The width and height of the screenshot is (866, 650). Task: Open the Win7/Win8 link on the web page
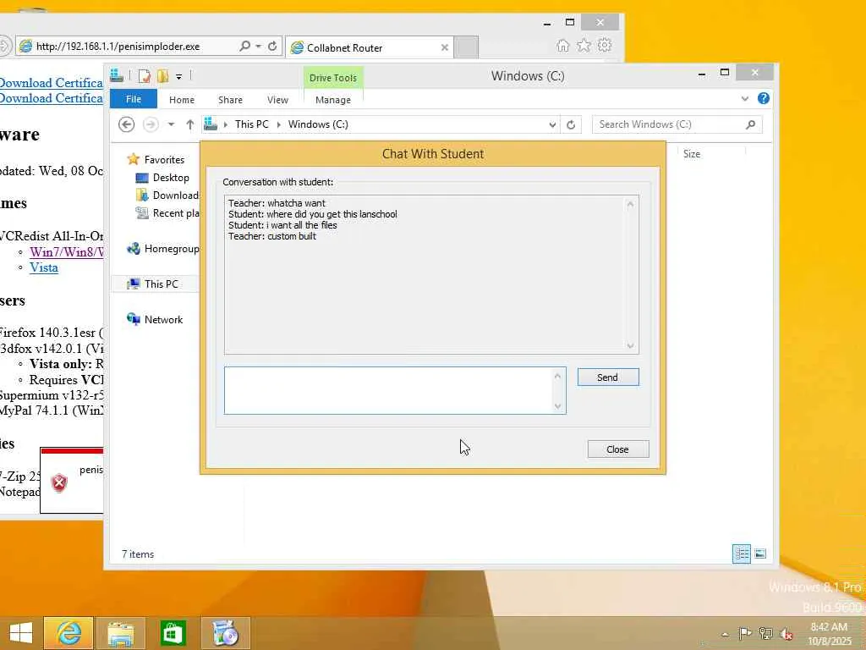coord(66,252)
